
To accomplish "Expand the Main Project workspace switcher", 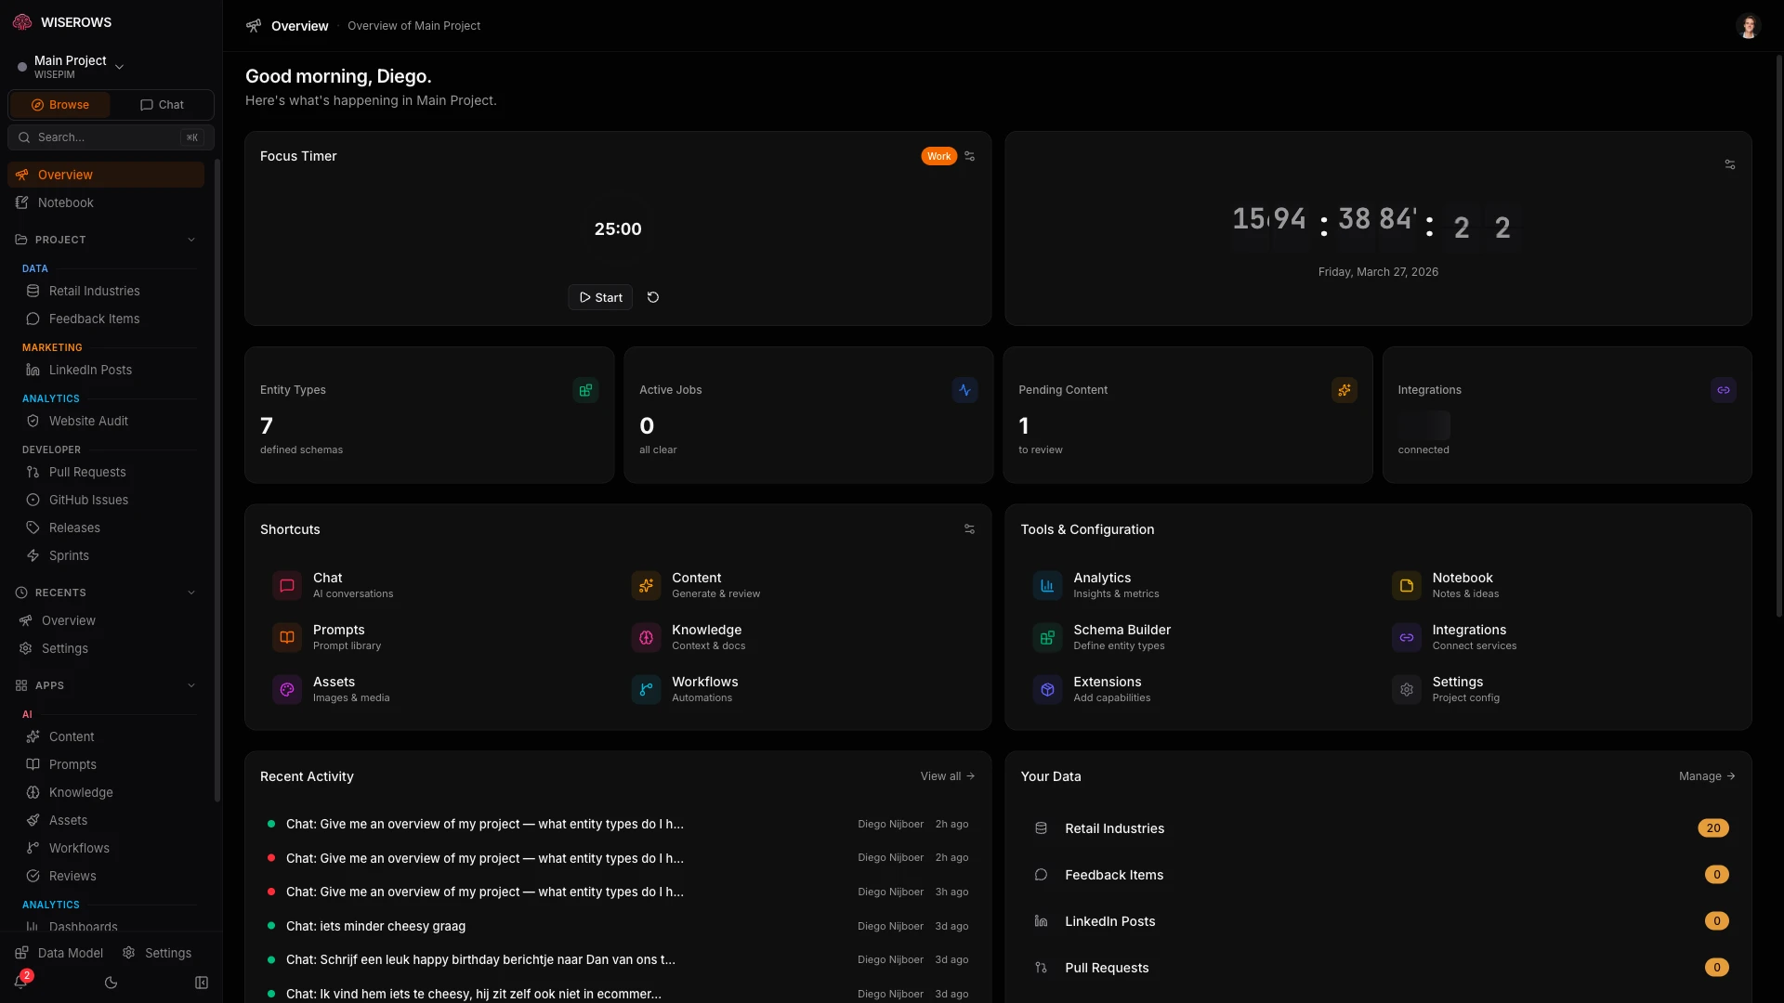I will click(x=119, y=66).
